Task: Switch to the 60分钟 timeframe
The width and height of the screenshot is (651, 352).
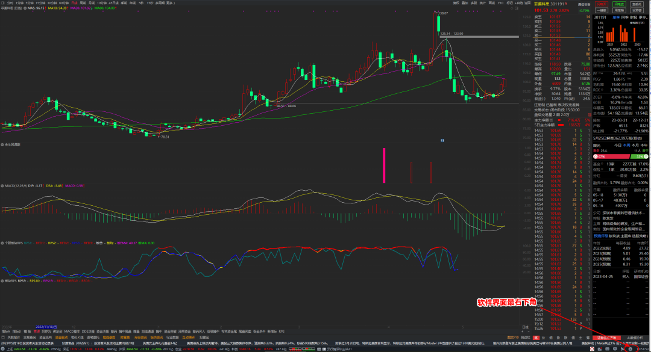Action: 64,3
